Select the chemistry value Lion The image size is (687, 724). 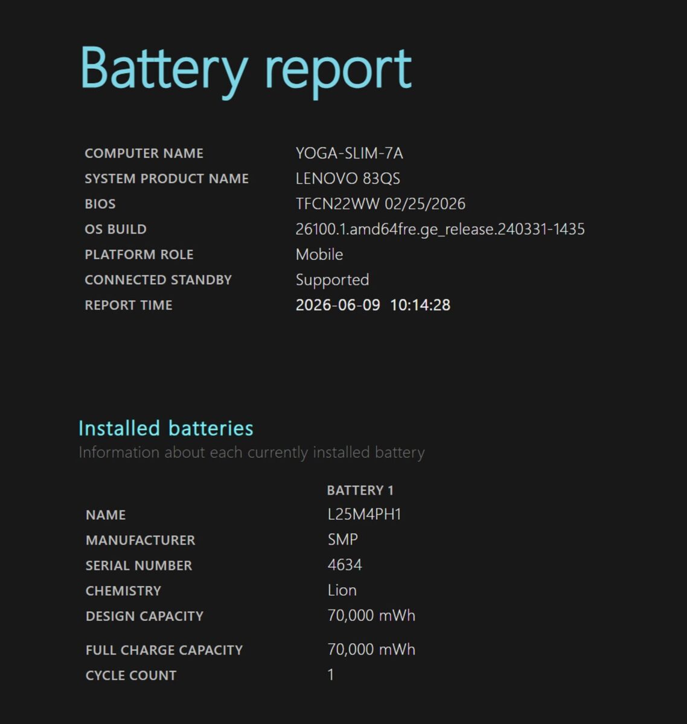[x=342, y=591]
